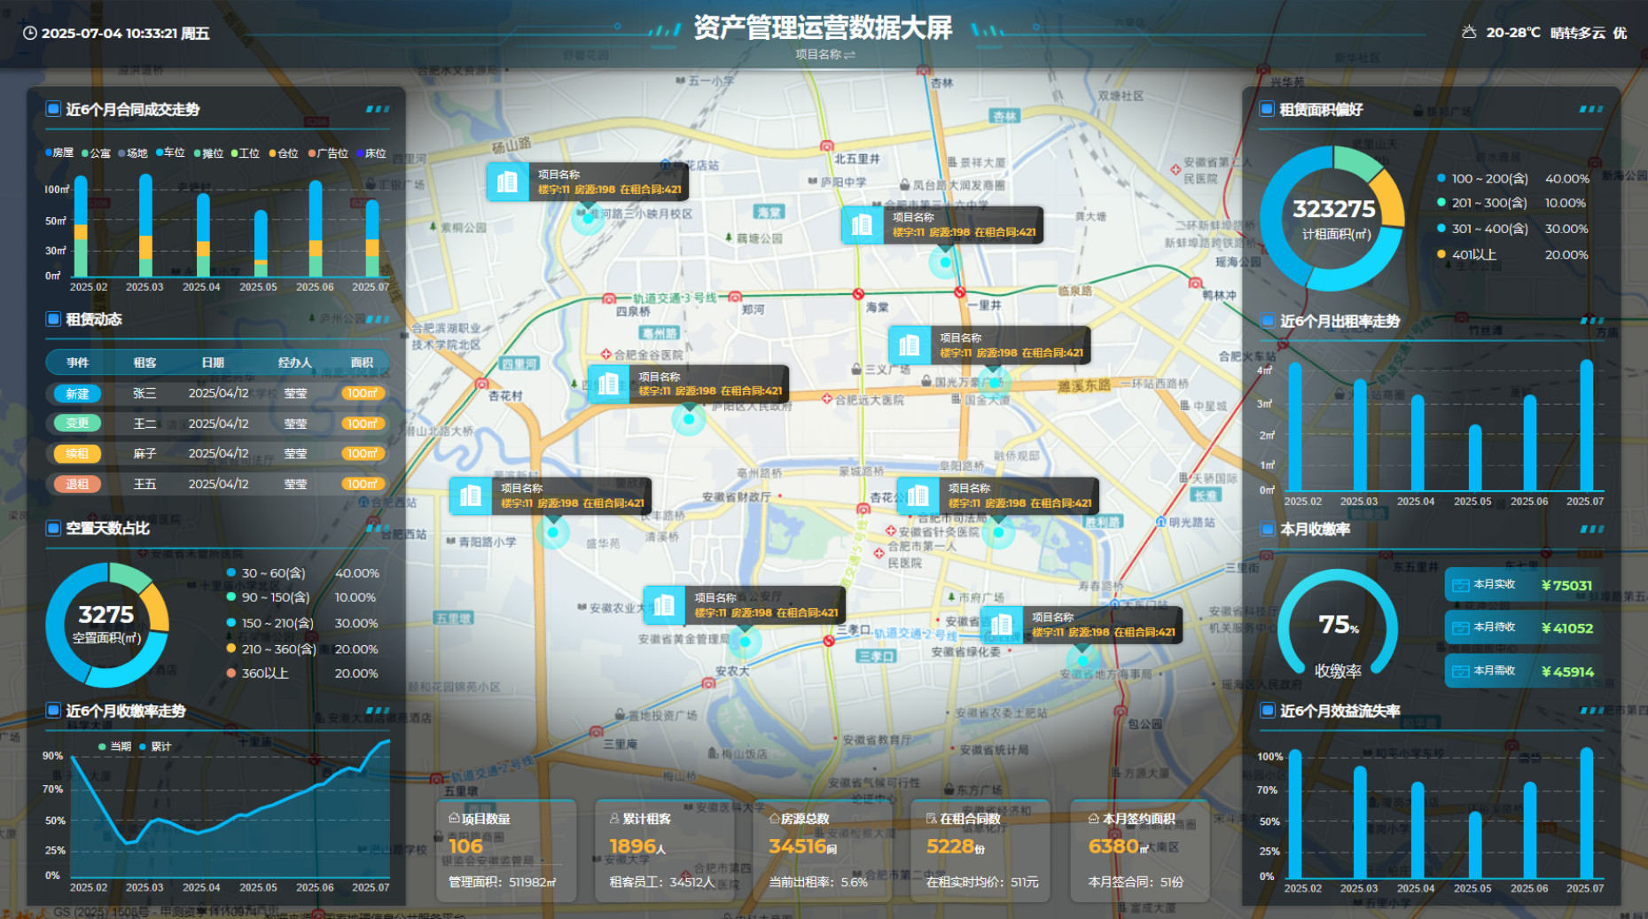Expand the 近6个月出租率走势 panel menu
The width and height of the screenshot is (1648, 919).
coord(1591,321)
